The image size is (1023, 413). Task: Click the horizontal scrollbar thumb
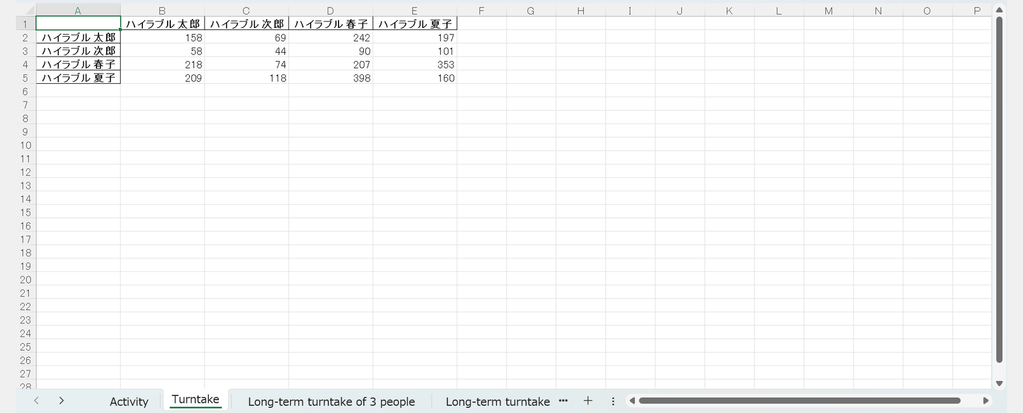(x=799, y=401)
